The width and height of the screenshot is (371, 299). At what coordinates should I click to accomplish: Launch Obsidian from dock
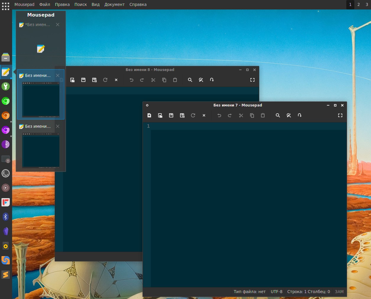(6, 231)
